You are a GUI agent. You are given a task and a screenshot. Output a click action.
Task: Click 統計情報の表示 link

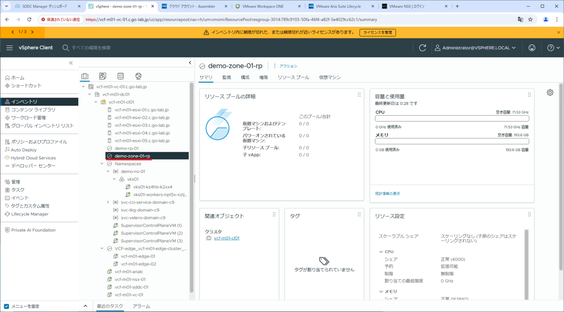(388, 194)
